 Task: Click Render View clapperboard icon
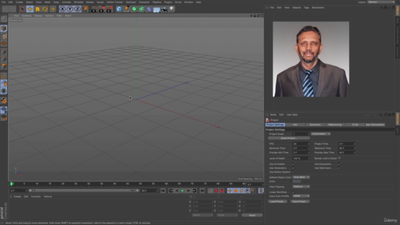[94, 9]
